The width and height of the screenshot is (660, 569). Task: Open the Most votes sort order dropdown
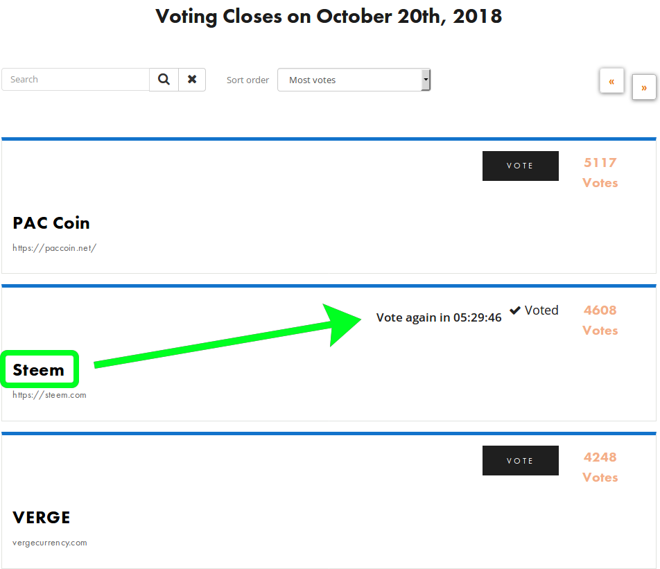[354, 80]
